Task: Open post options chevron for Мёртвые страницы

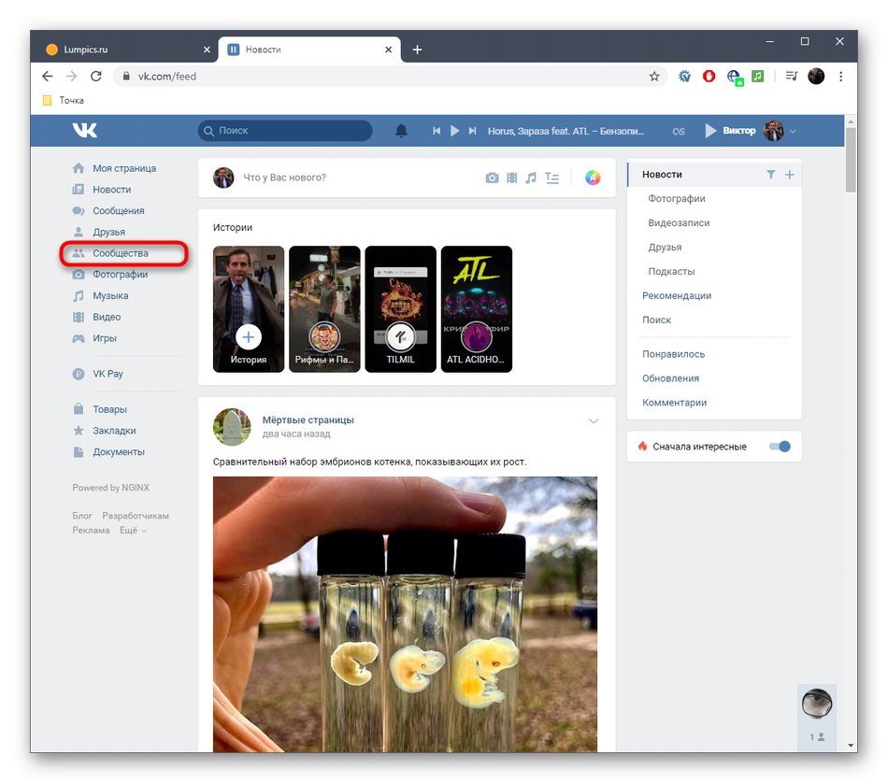Action: (593, 420)
